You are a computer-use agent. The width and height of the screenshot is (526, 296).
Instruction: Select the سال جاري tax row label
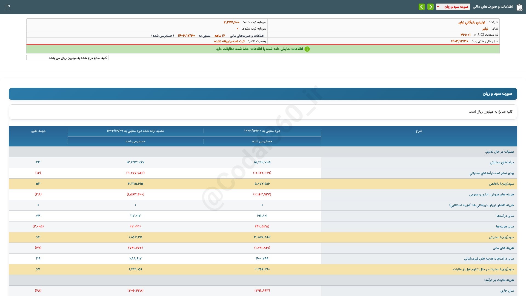(x=507, y=291)
